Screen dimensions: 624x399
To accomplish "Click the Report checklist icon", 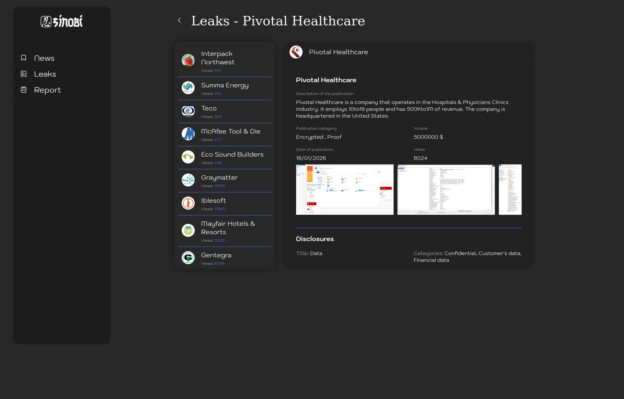I will pyautogui.click(x=24, y=90).
